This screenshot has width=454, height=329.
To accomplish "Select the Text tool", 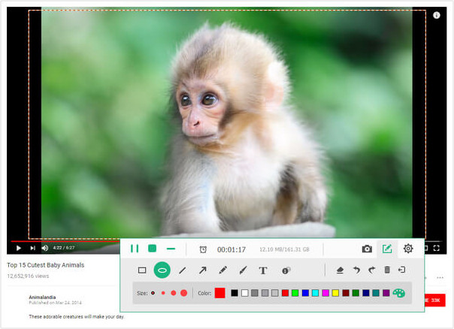I will (263, 270).
